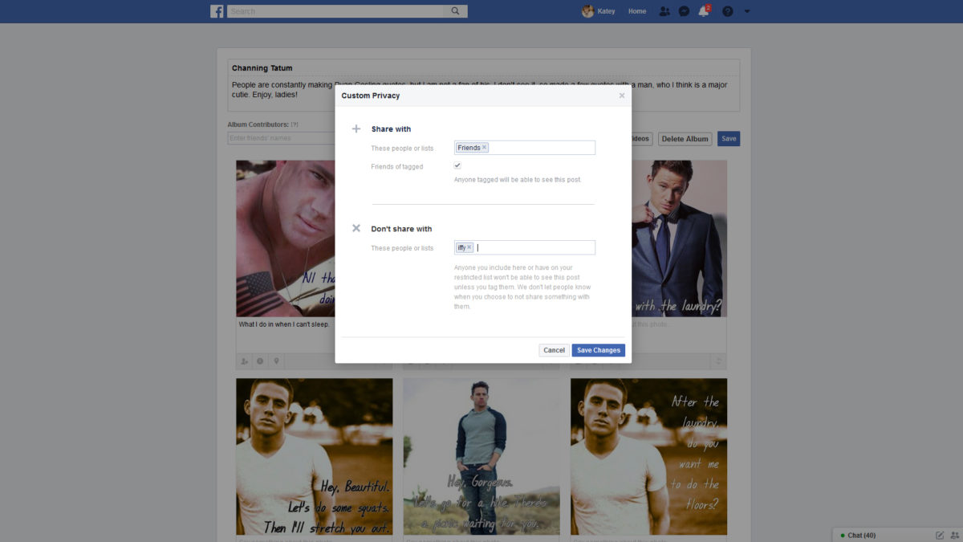Click the Enter friends' names contributors field
Viewport: 963px width, 542px height.
281,138
